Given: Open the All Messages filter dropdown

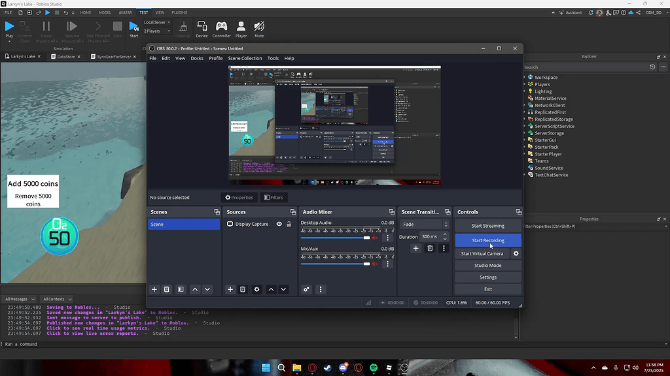Looking at the screenshot, I should coord(20,299).
